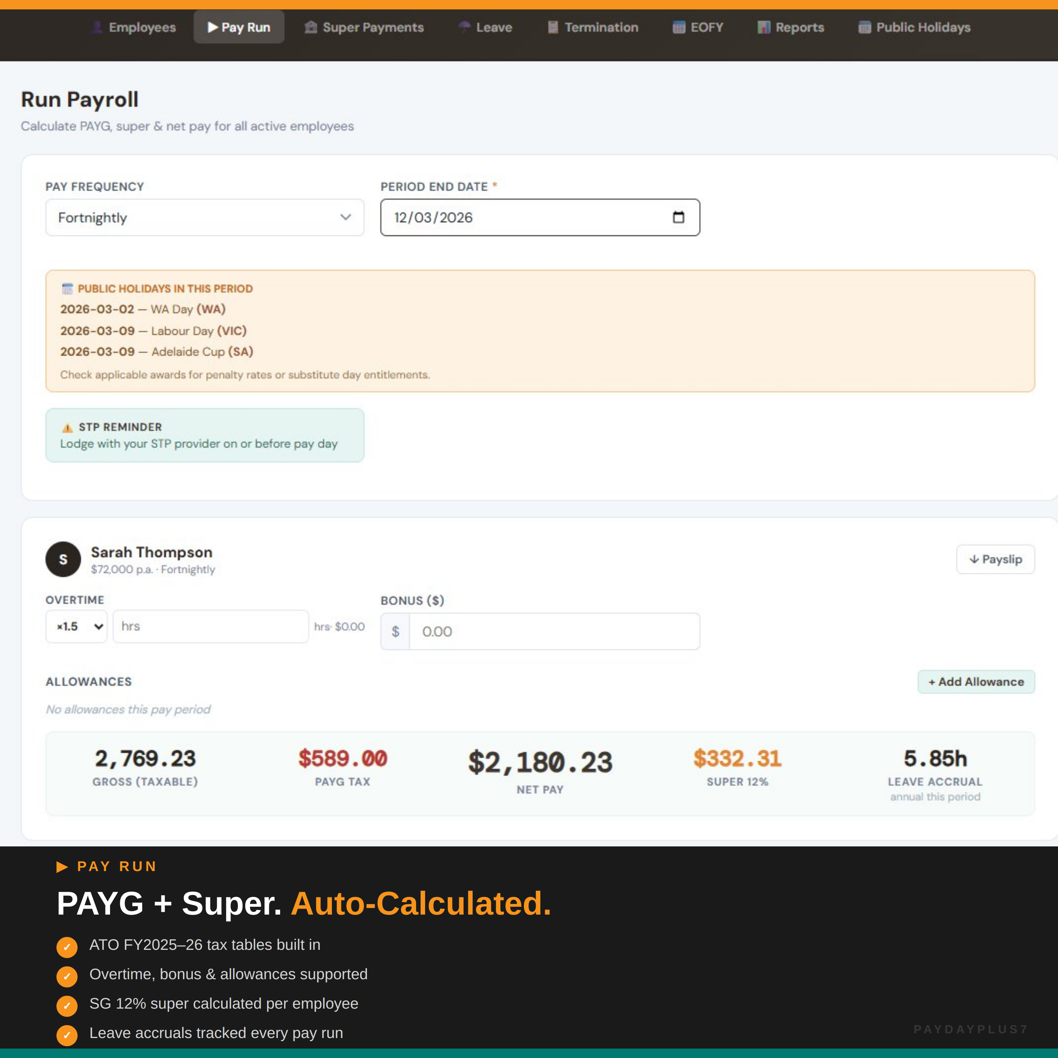Screen dimensions: 1058x1058
Task: Switch to the Pay Run tab
Action: point(238,27)
